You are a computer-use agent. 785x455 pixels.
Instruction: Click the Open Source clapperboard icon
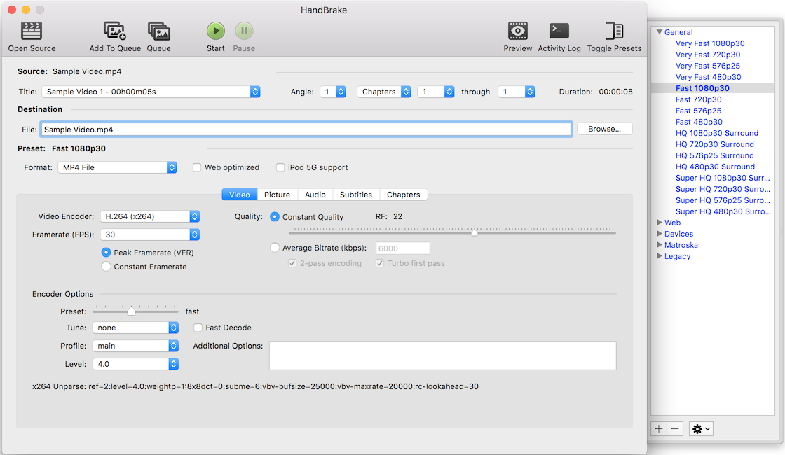[x=32, y=31]
